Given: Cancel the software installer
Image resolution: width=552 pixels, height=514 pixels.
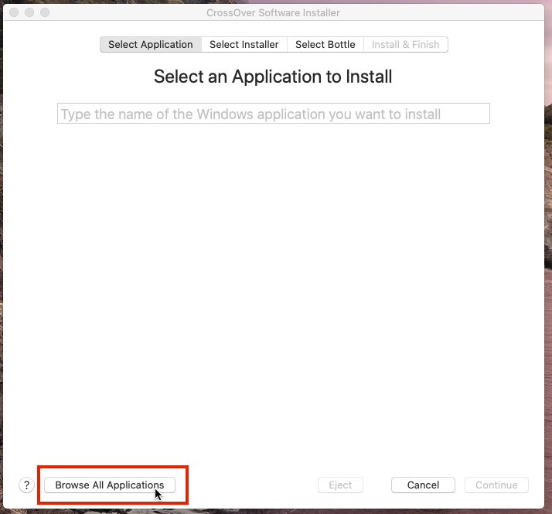Looking at the screenshot, I should [x=423, y=485].
